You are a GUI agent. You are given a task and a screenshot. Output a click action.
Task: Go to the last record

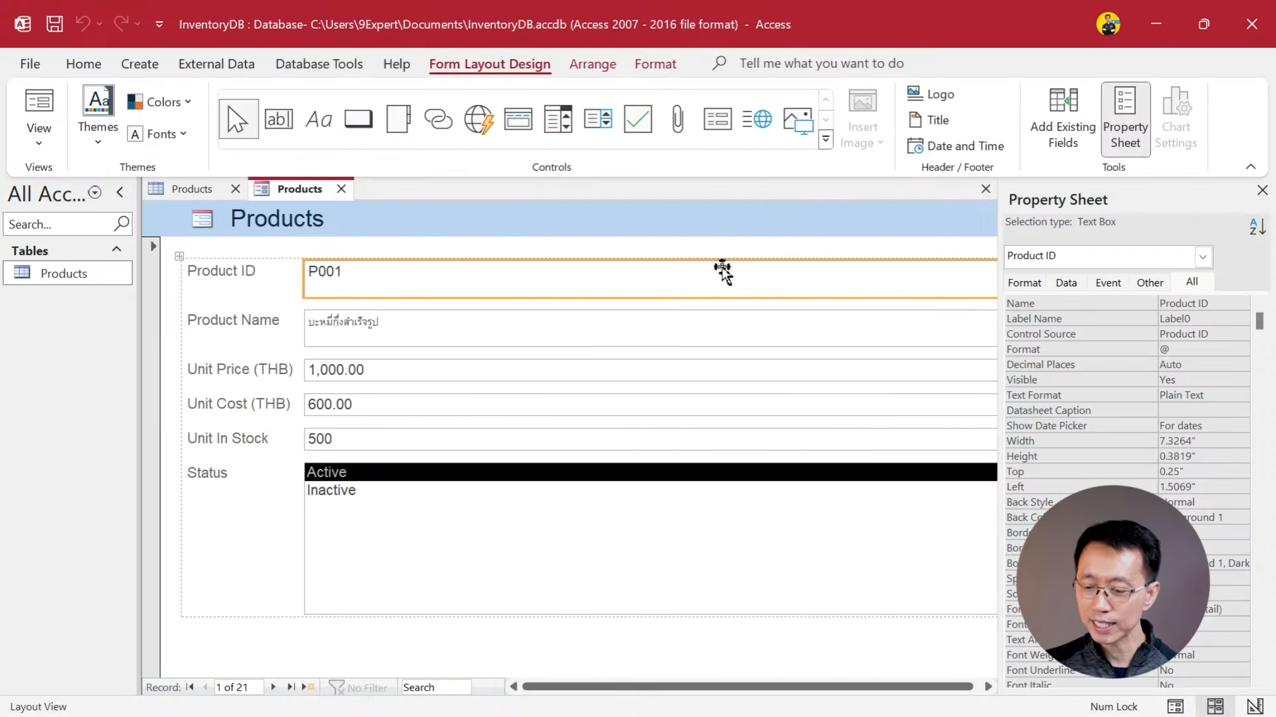(290, 687)
